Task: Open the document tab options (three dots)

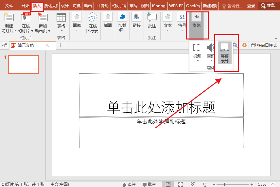Action: [x=53, y=45]
